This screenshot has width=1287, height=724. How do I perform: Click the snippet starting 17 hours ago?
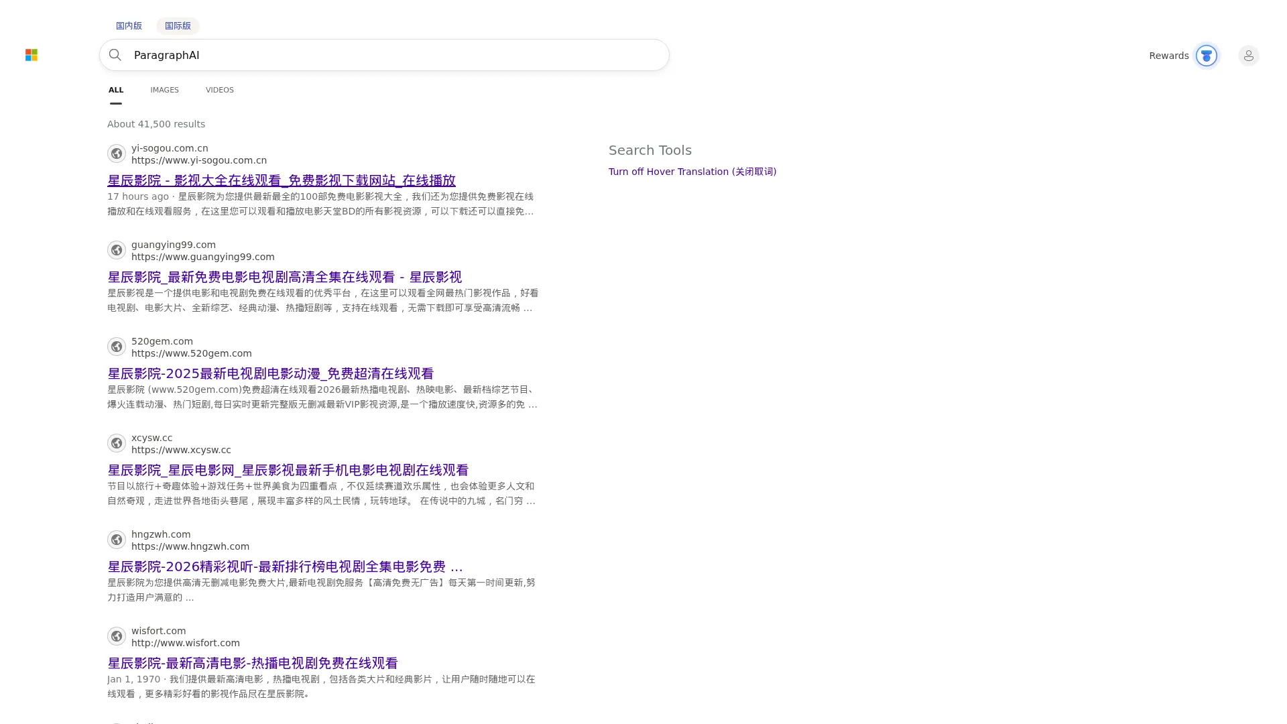pos(321,204)
